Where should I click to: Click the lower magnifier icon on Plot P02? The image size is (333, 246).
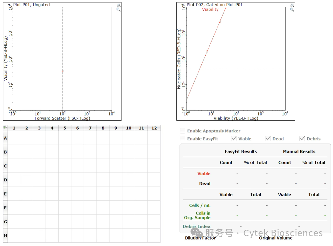click(292, 10)
